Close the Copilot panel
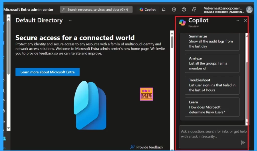 pyautogui.click(x=245, y=21)
